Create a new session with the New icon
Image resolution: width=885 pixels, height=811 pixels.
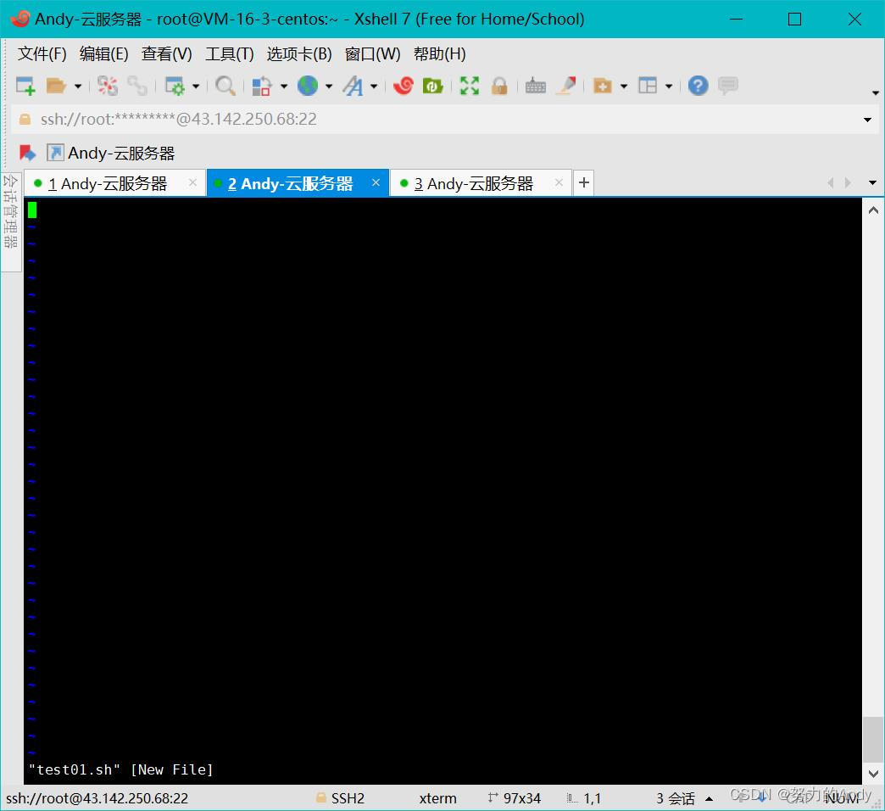tap(24, 85)
